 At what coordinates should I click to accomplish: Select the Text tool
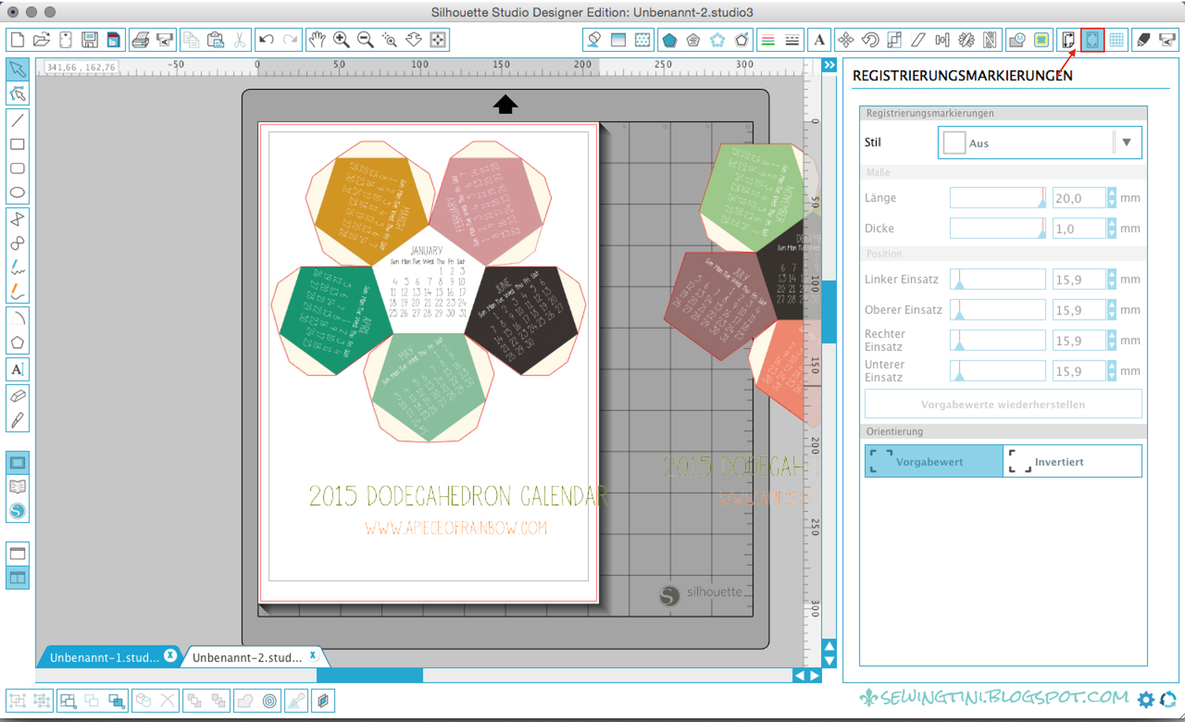tap(17, 369)
